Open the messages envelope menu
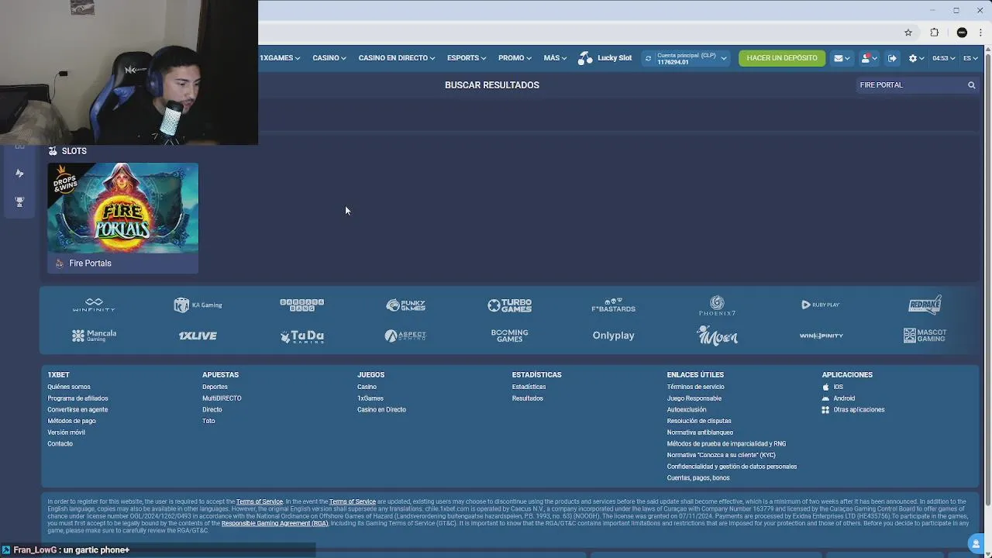Image resolution: width=992 pixels, height=558 pixels. coord(842,58)
